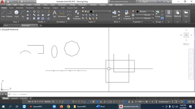Click the Hatch tool in Draw panel
Viewport: 195px width, 109px height.
click(28, 18)
